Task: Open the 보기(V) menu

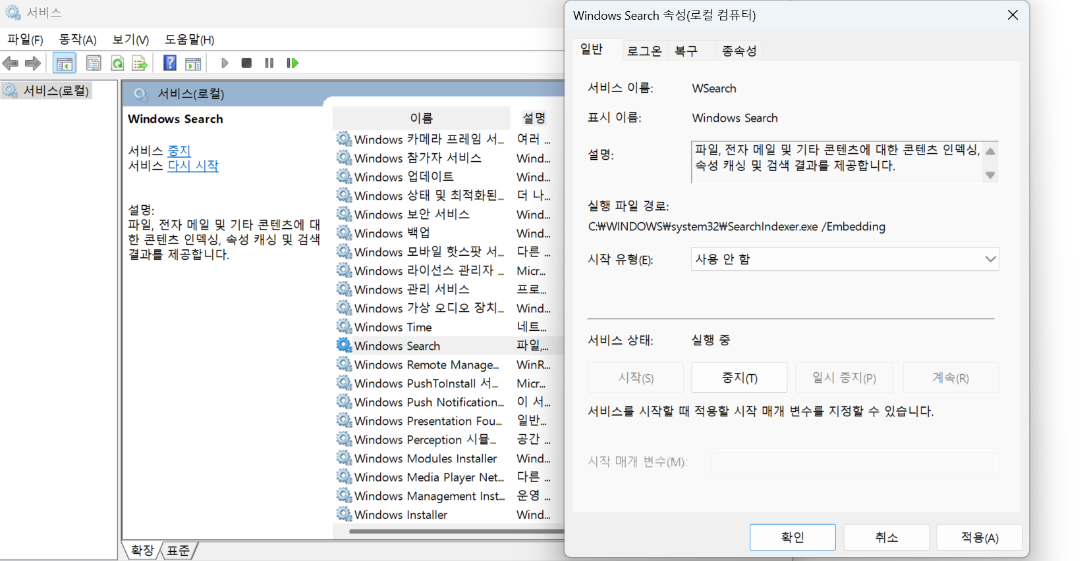Action: coord(130,39)
